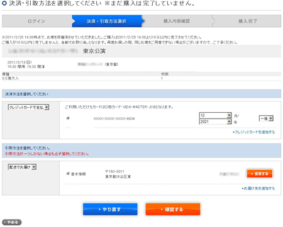Expand the クレジットカードで支払 payment dropdown
This screenshot has height=227, width=283.
pos(28,107)
